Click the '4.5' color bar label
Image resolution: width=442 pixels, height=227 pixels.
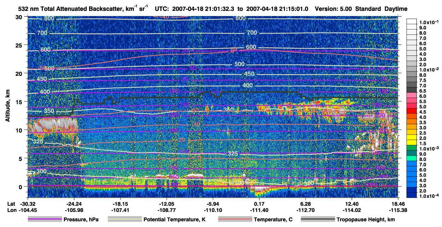pyautogui.click(x=423, y=112)
